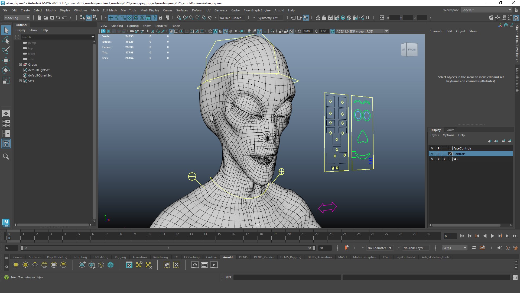Activate the Paint Selection tool
This screenshot has height=293, width=520.
click(6, 50)
